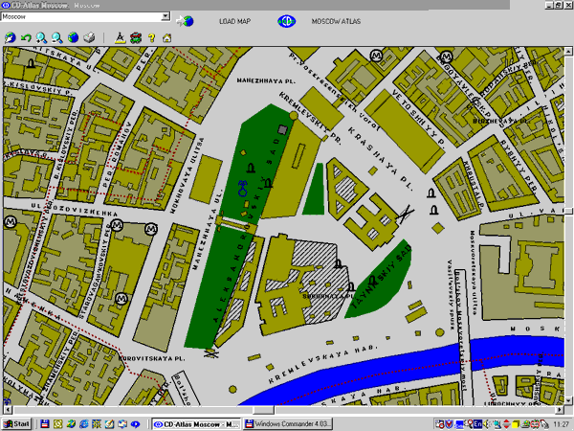This screenshot has width=574, height=431.
Task: Switch to CD-Atlas Moscow taskbar button
Action: (x=197, y=424)
